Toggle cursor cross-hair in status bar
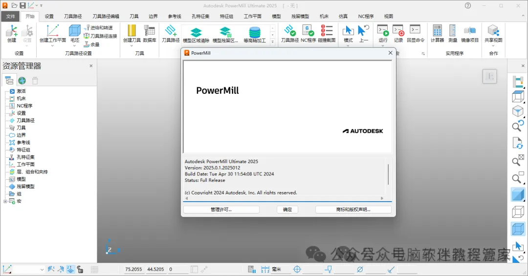The height and width of the screenshot is (276, 528). click(297, 269)
